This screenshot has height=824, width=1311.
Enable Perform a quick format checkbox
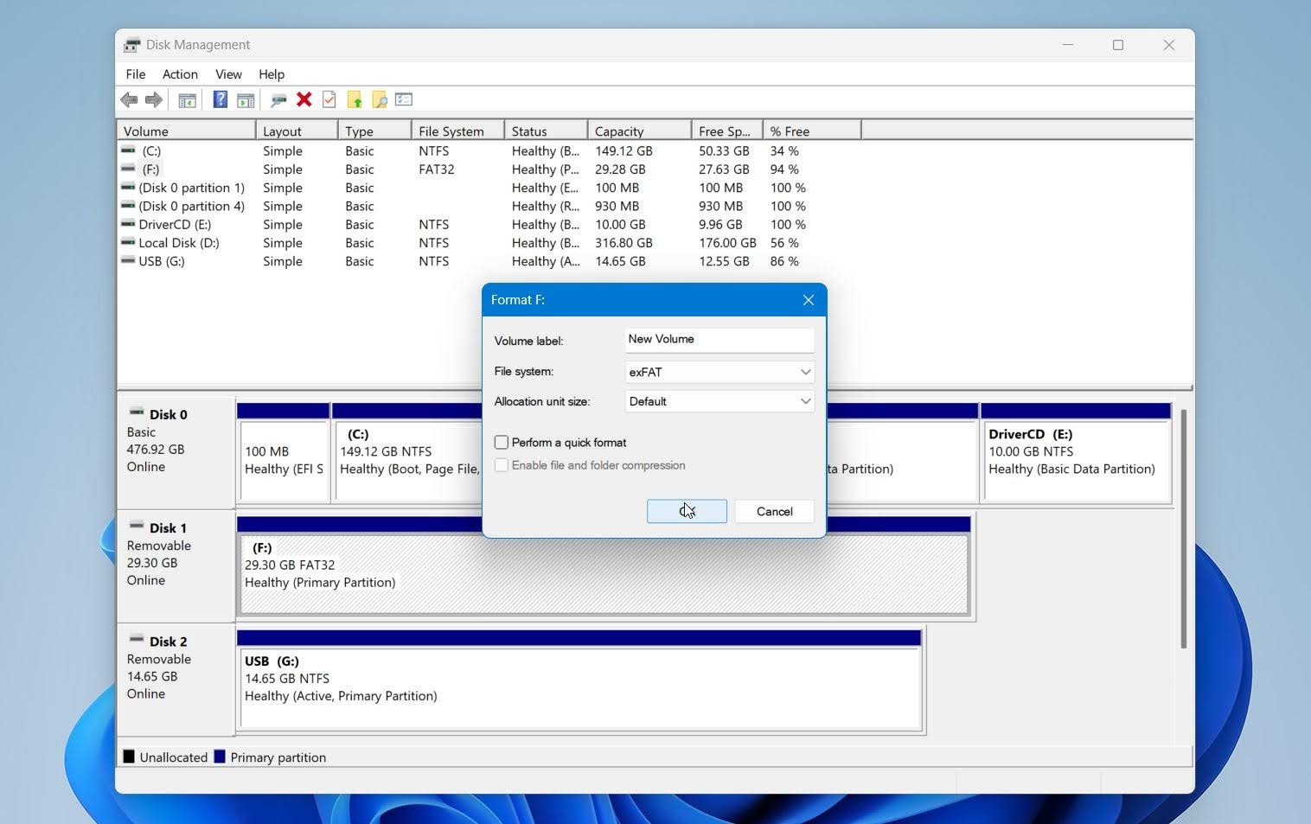pyautogui.click(x=502, y=442)
